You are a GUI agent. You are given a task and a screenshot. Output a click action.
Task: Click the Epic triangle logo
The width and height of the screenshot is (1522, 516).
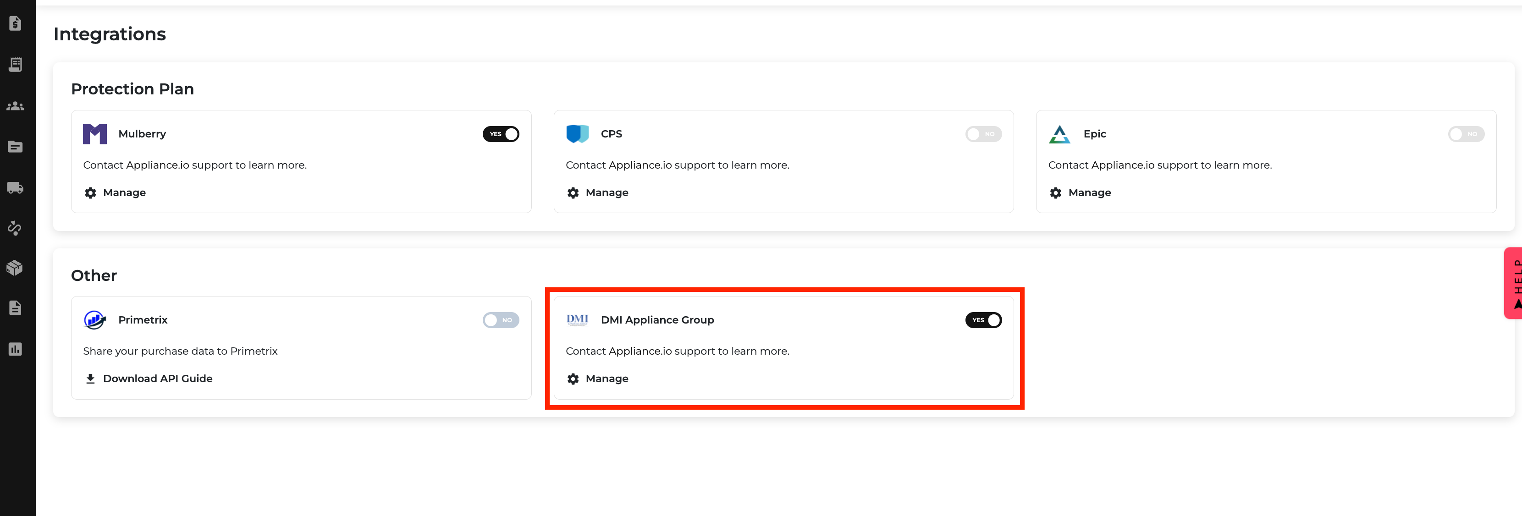point(1059,134)
